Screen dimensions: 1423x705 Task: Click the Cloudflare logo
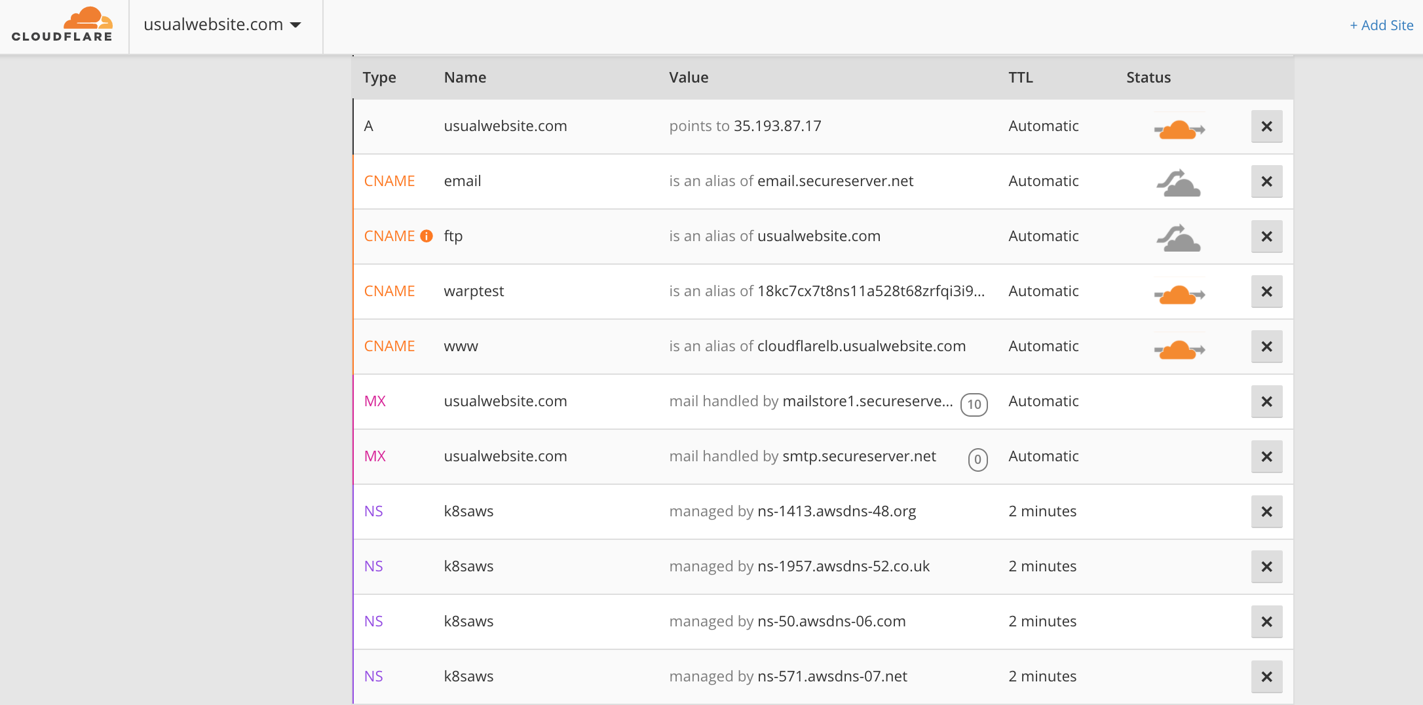pos(62,25)
